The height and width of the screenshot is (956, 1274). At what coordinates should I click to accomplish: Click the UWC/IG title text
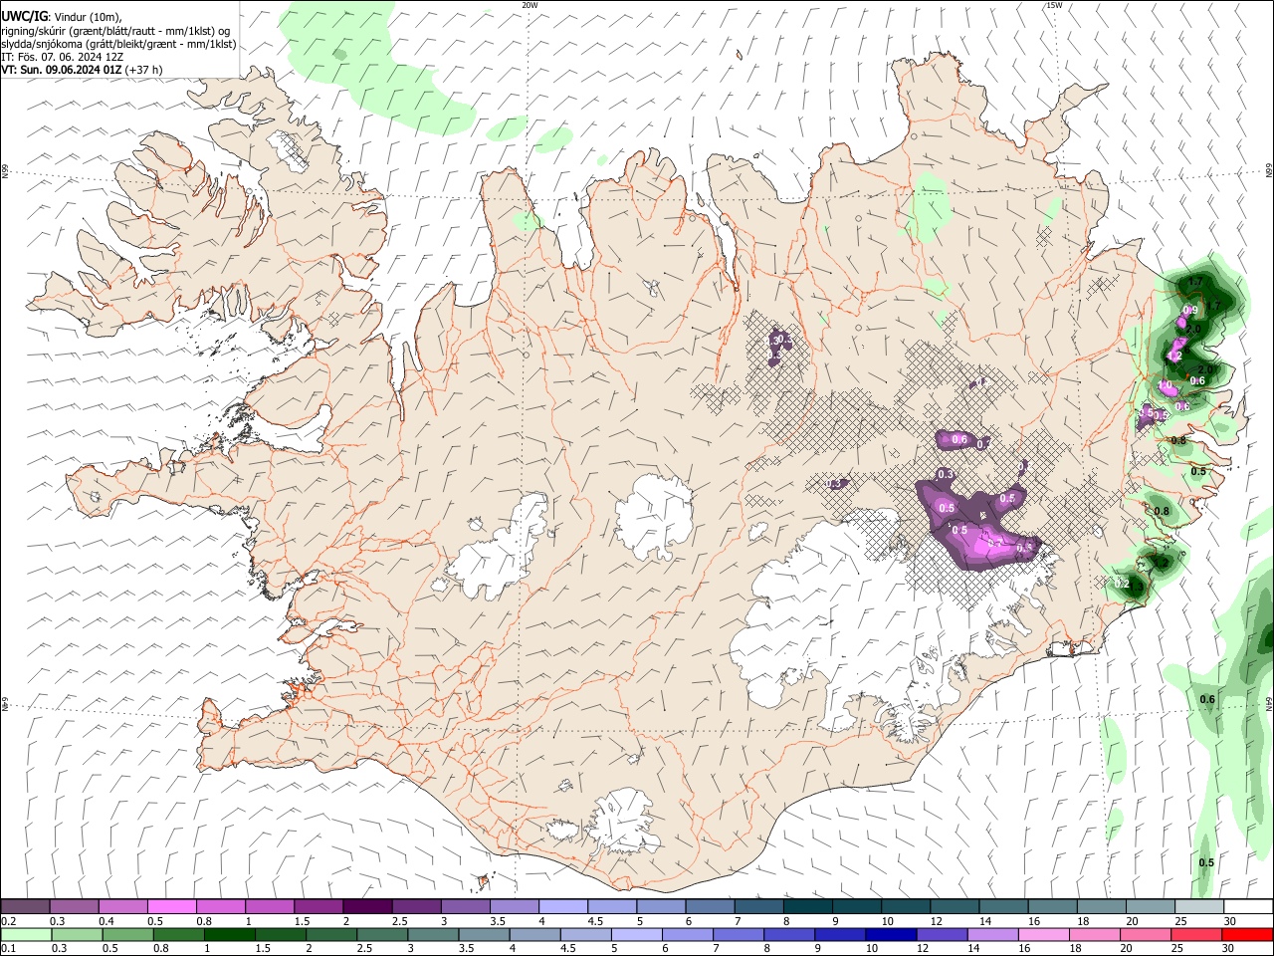pos(22,17)
